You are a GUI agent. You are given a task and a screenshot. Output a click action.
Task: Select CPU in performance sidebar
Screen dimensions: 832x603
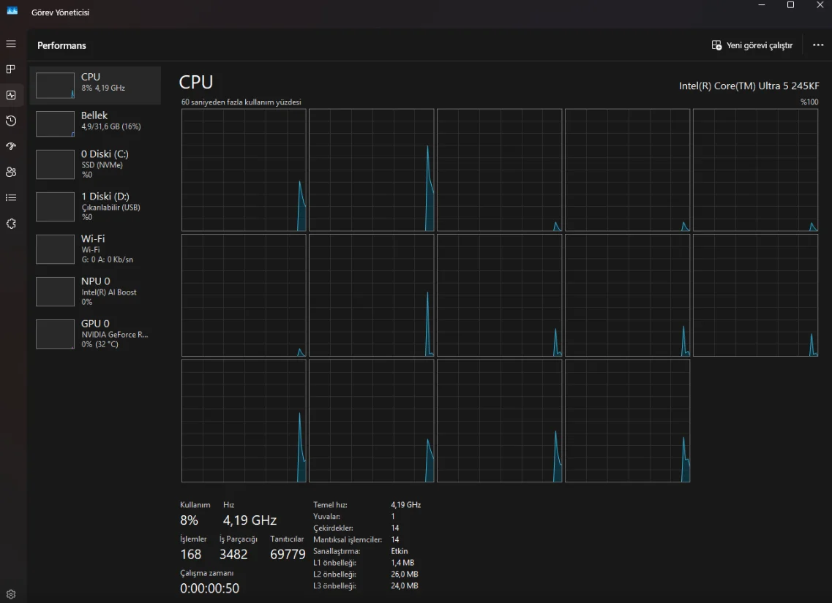[96, 86]
